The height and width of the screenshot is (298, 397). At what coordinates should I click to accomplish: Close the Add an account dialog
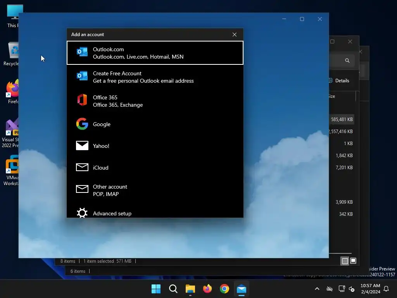[235, 35]
